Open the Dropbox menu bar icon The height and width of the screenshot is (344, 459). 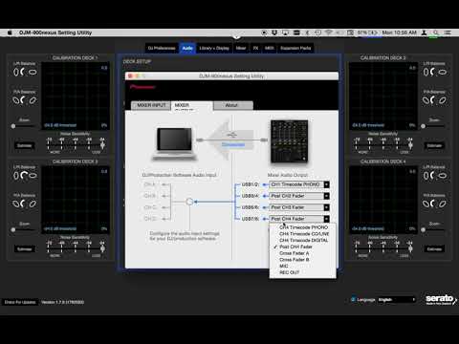[274, 32]
